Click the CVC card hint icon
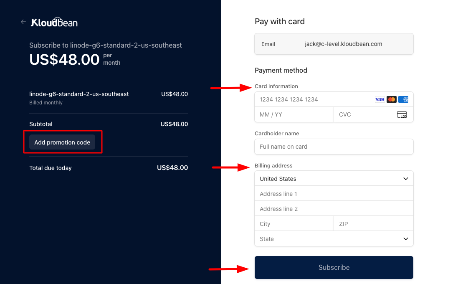 (402, 114)
